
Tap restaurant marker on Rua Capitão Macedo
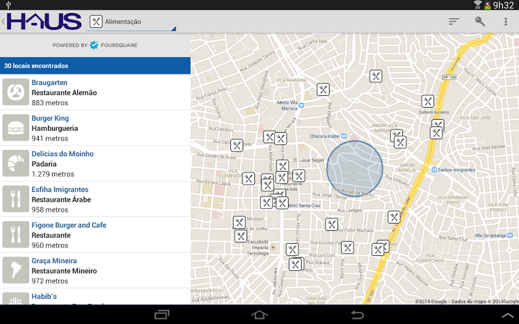[x=237, y=145]
